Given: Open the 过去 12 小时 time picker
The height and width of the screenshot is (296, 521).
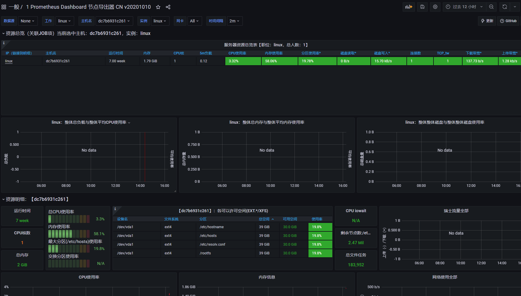Looking at the screenshot, I should tap(464, 7).
